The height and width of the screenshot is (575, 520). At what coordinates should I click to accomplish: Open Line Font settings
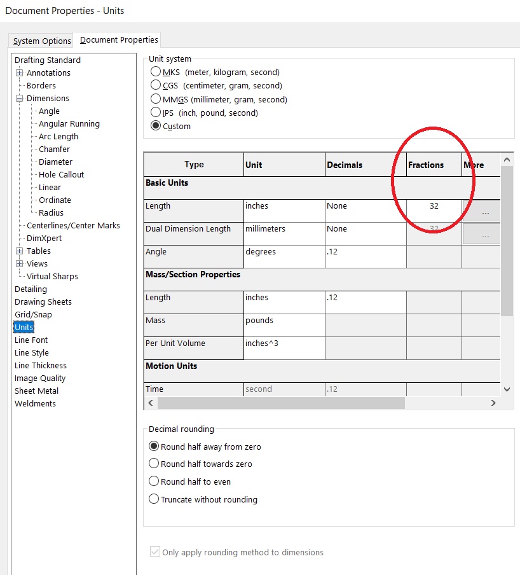(31, 340)
